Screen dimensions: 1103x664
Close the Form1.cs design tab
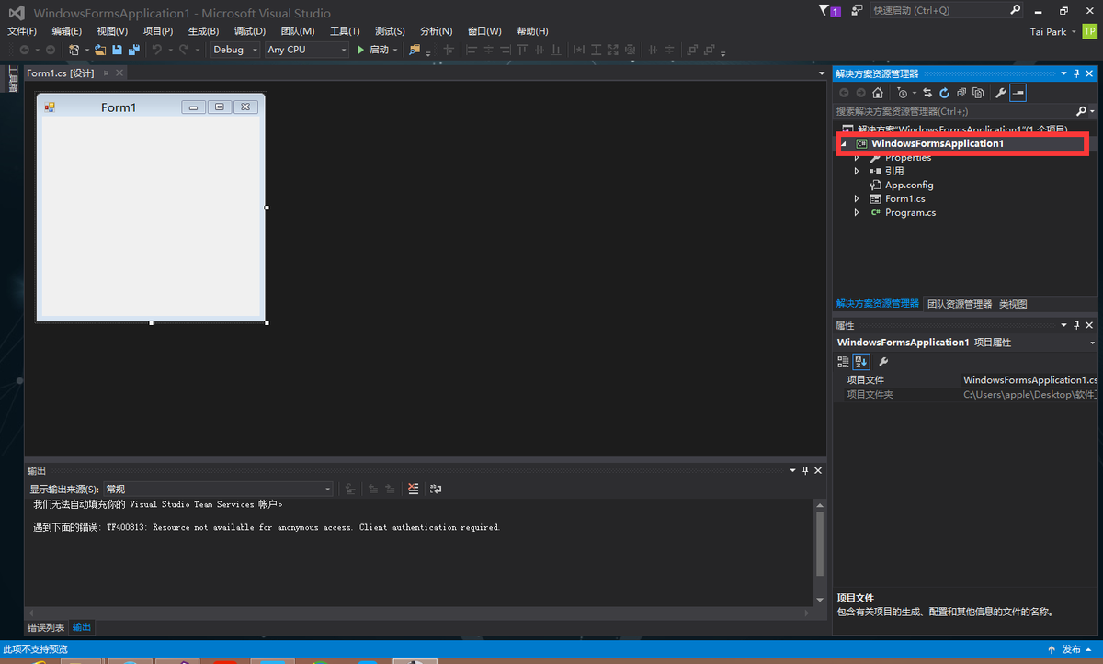point(119,73)
